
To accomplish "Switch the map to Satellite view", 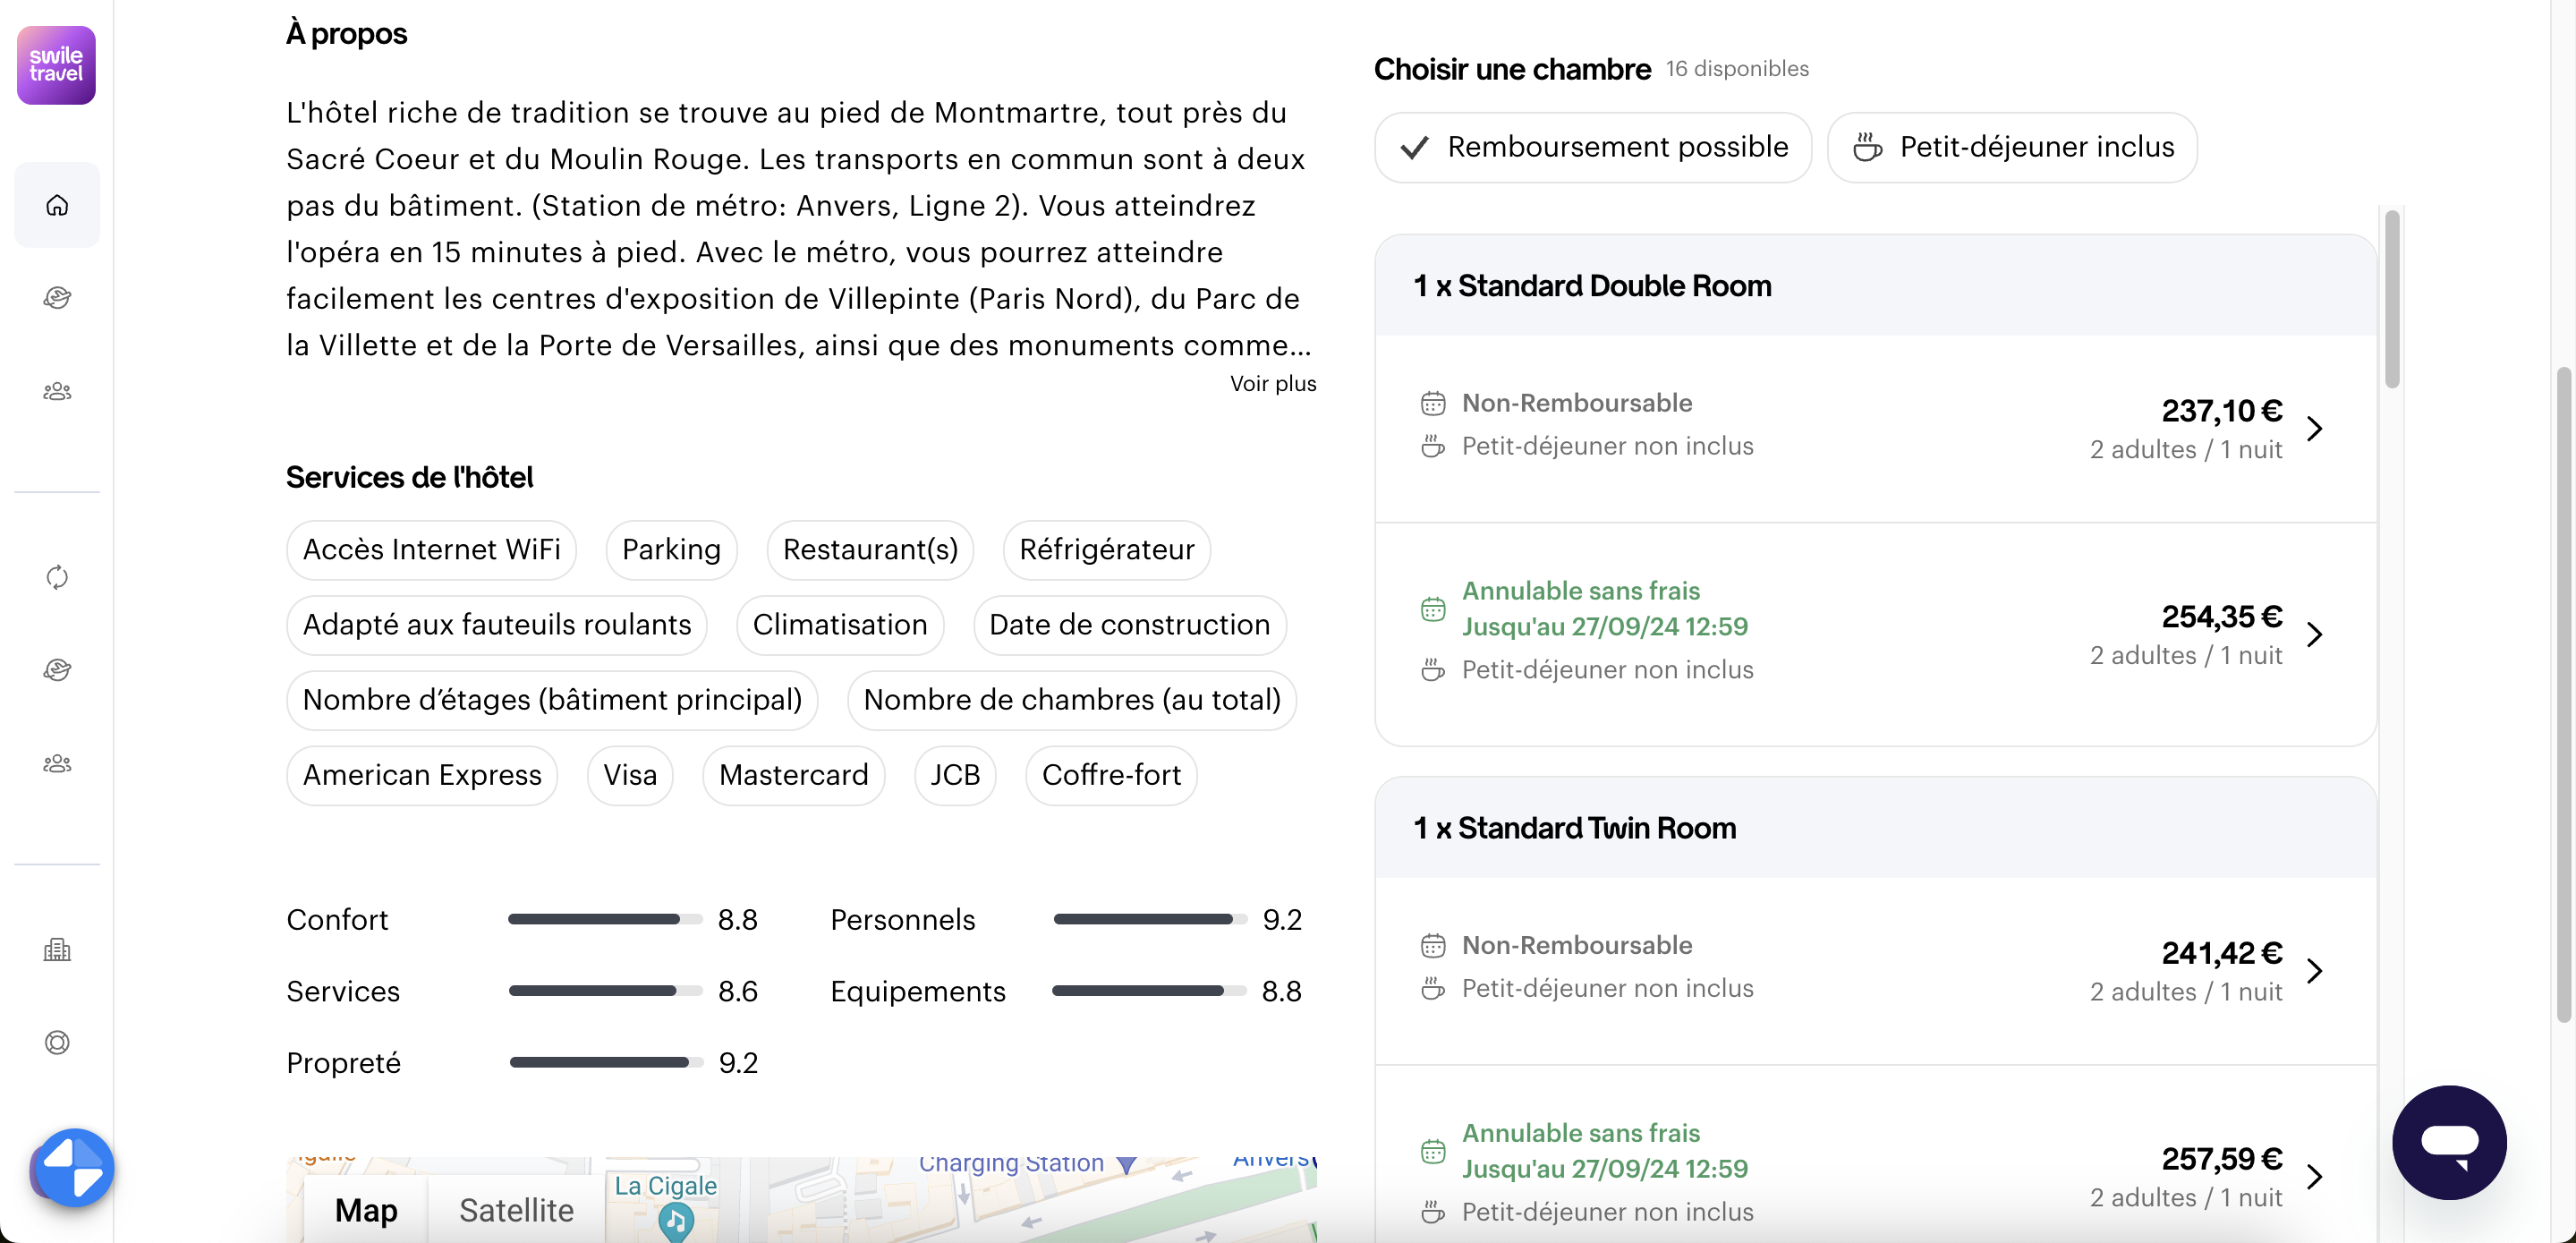I will click(x=516, y=1210).
